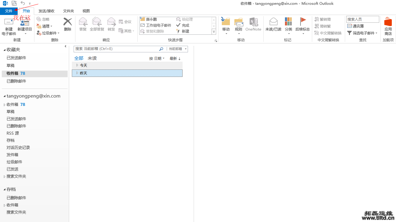
Task: Switch to the 视图 ribbon tab
Action: (86, 11)
